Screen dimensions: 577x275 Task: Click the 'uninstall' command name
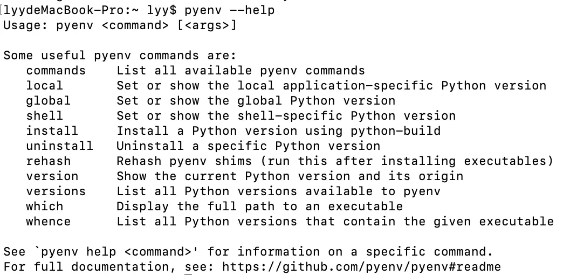click(60, 146)
